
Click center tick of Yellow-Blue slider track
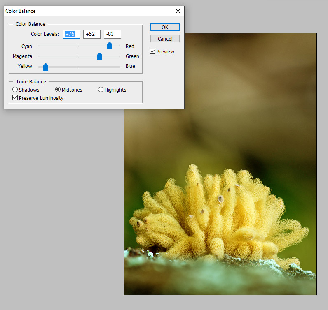79,67
